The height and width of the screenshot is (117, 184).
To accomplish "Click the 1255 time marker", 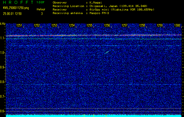I will (90, 25).
